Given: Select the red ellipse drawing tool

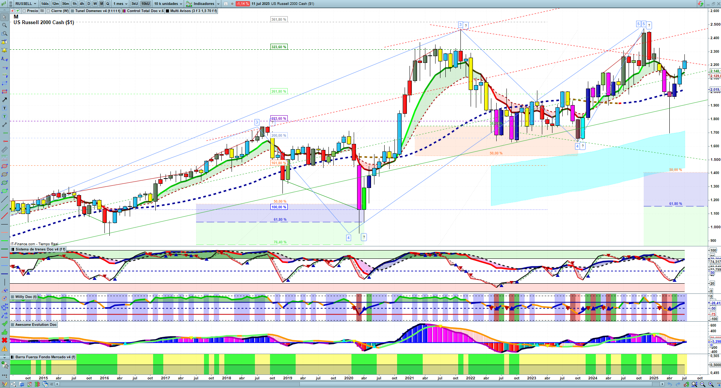Looking at the screenshot, I should coord(5,166).
